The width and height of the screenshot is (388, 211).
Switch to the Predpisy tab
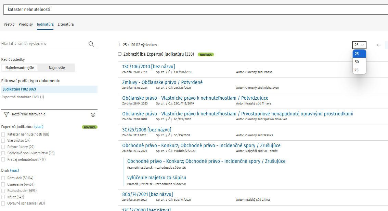tap(26, 24)
